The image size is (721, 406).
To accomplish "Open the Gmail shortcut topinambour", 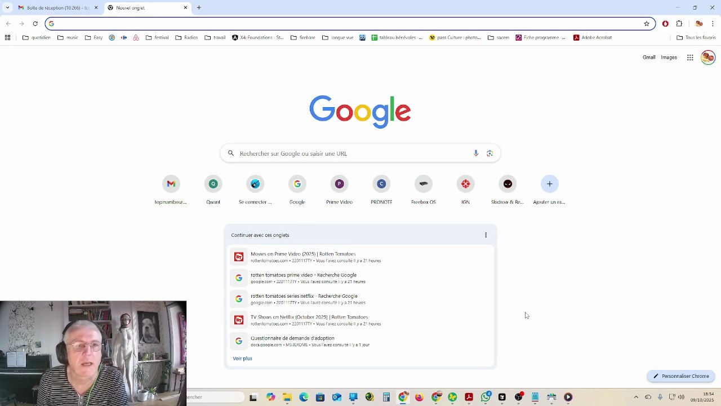I will [x=171, y=191].
